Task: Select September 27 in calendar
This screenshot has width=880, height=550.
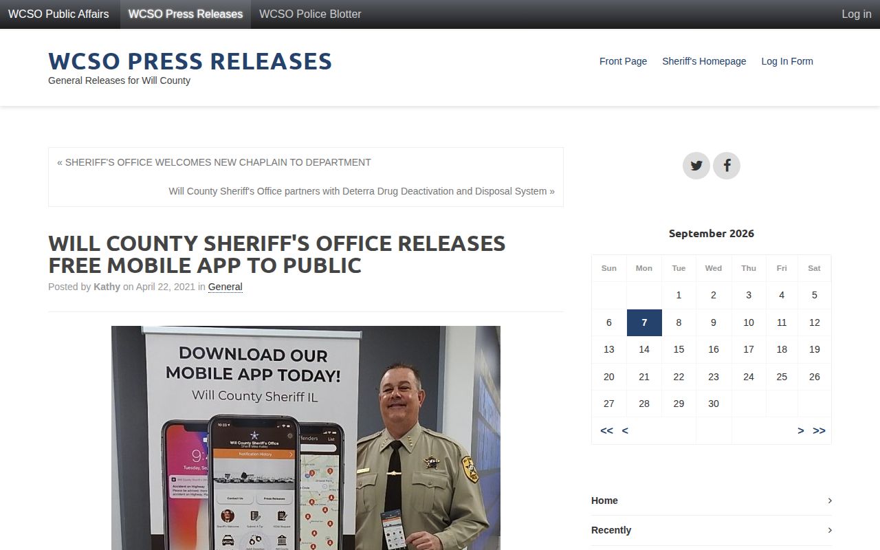Action: tap(609, 404)
